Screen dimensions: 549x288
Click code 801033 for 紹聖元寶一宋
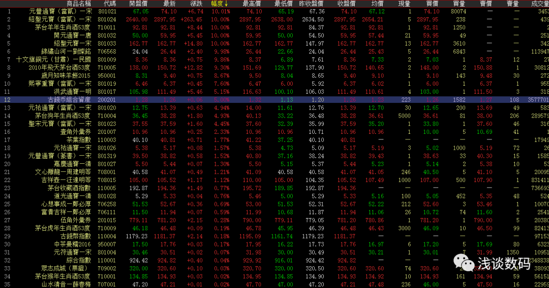coord(107,44)
